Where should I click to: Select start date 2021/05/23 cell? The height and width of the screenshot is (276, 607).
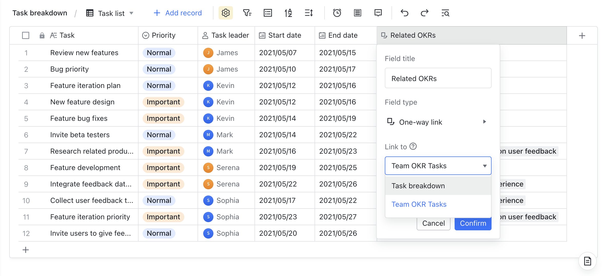tap(285, 217)
